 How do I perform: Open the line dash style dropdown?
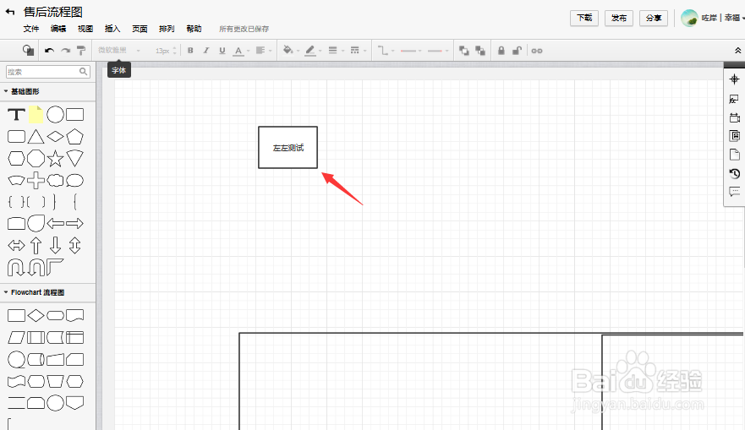click(x=358, y=51)
